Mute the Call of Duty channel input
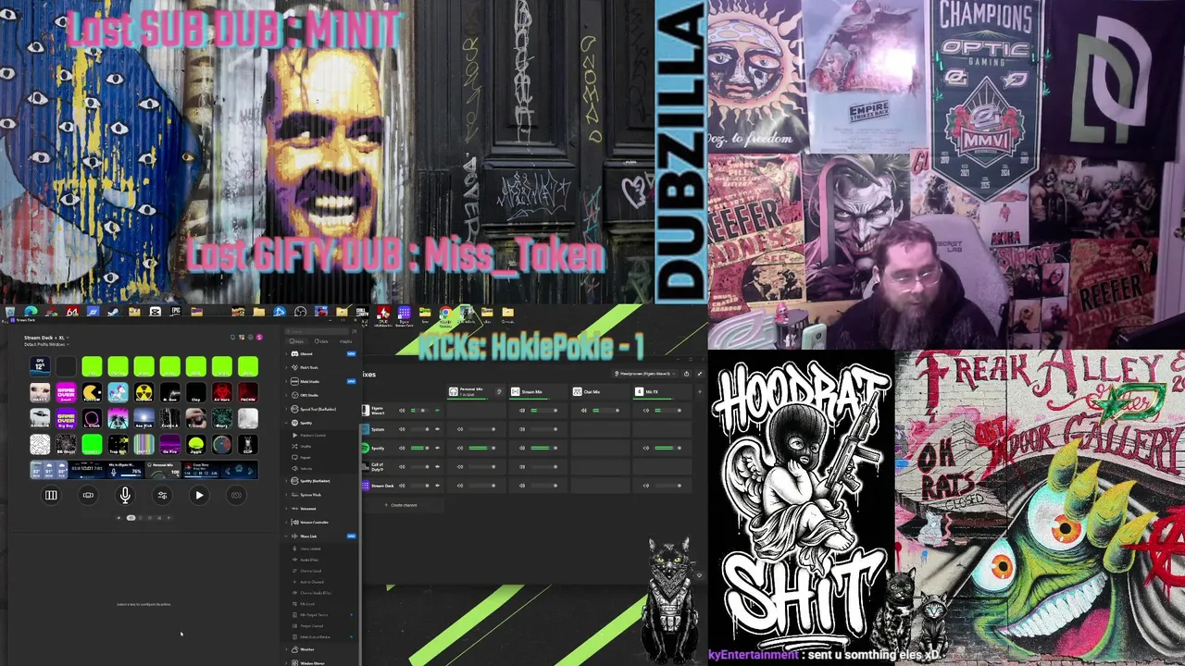1185x666 pixels. coord(402,466)
